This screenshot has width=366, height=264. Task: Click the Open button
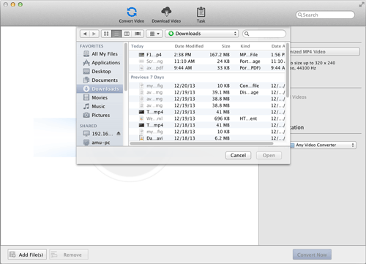[269, 155]
